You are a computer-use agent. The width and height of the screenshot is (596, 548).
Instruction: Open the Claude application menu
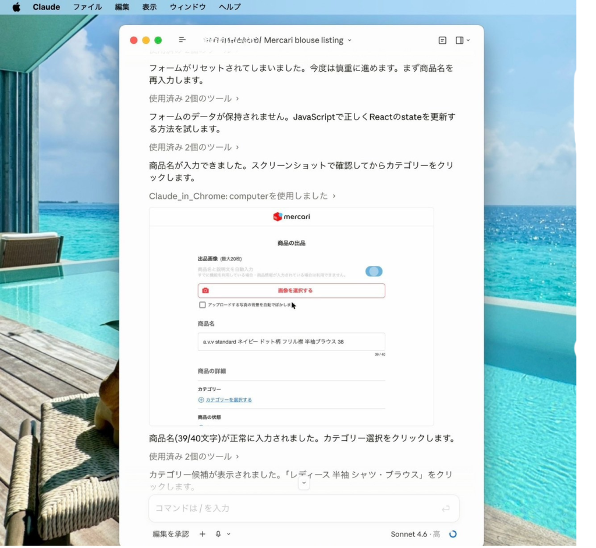(47, 7)
